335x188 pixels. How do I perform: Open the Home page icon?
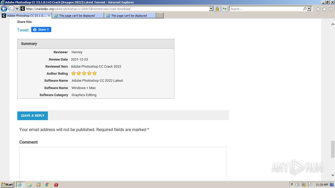[318, 9]
